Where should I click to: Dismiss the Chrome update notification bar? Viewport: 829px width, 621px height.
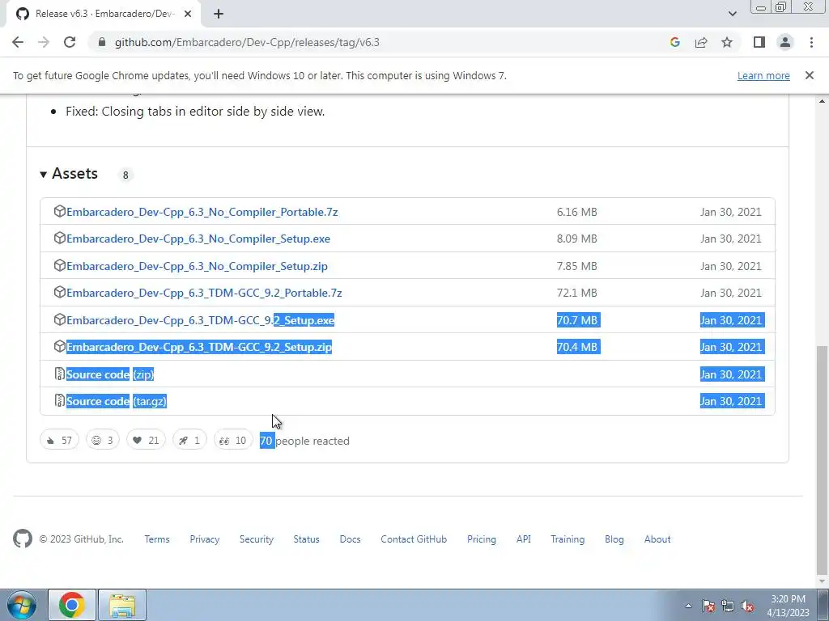[810, 75]
